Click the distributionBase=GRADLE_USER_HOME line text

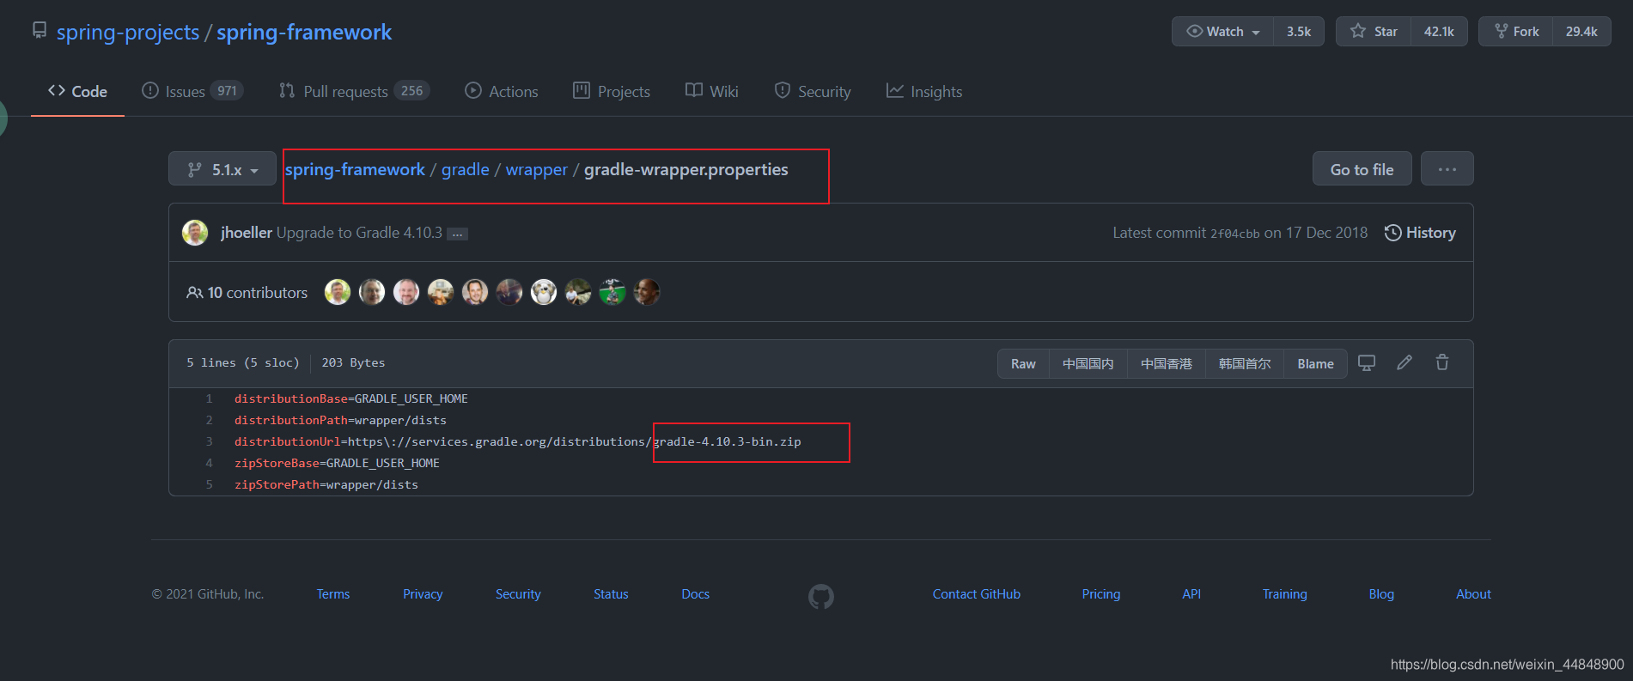[351, 398]
